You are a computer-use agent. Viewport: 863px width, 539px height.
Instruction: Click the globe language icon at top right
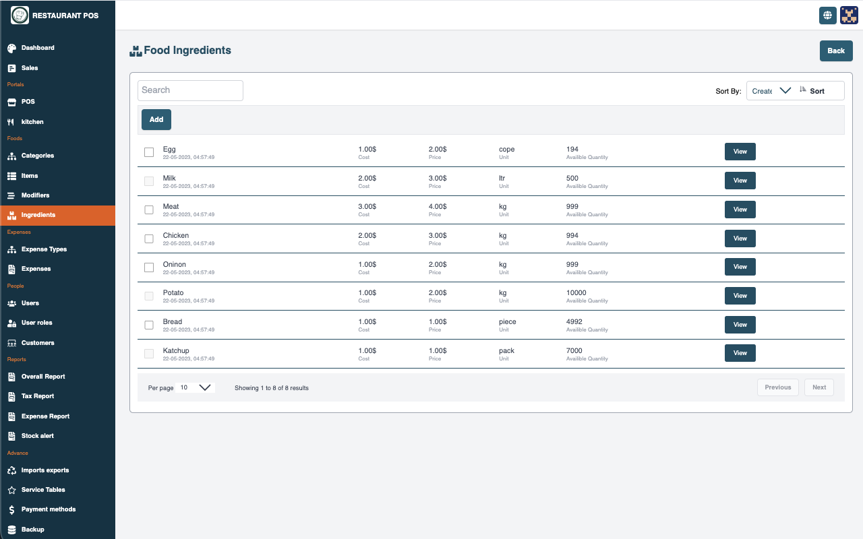[x=827, y=15]
